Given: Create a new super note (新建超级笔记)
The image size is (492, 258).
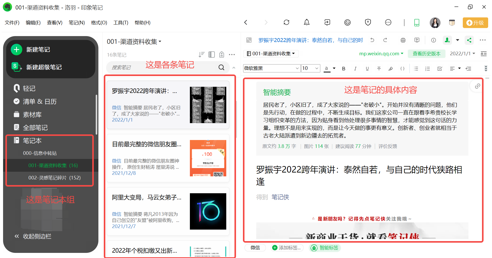Looking at the screenshot, I should (x=37, y=67).
